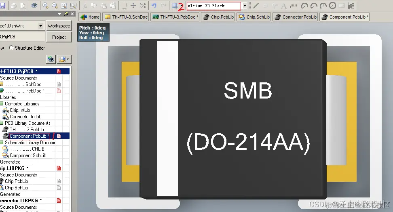Select the Place String text tool
The width and height of the screenshot is (393, 212).
284,6
